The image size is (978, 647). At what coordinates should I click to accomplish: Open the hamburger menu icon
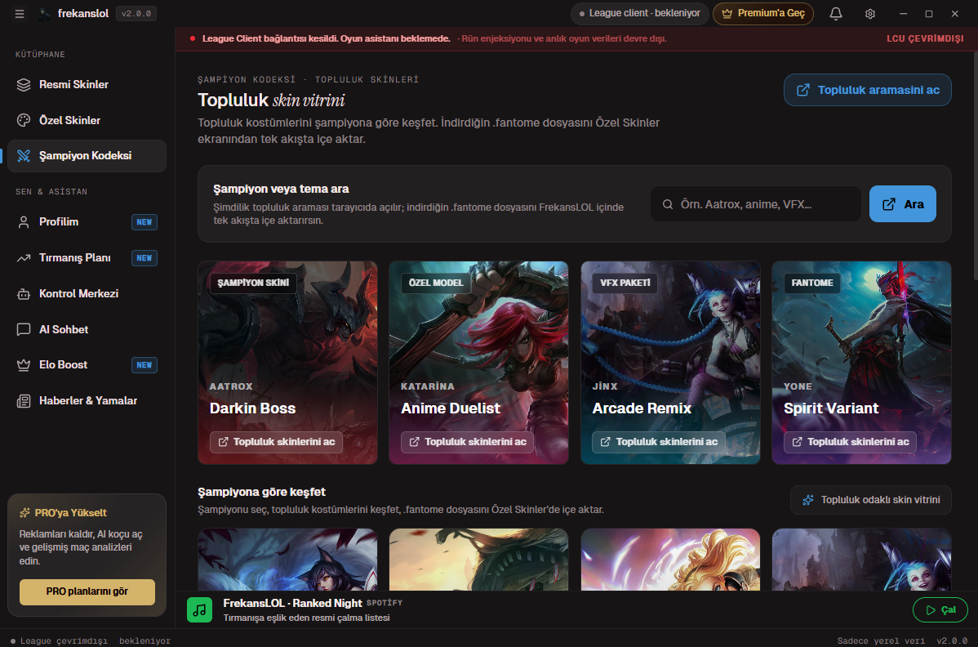20,14
